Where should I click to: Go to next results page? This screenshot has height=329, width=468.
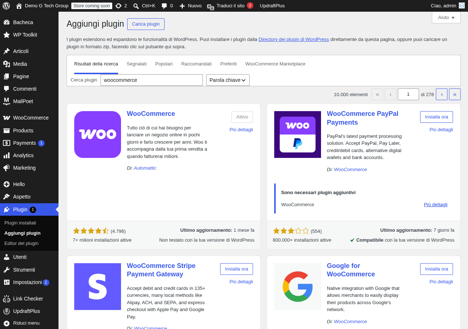pos(442,94)
